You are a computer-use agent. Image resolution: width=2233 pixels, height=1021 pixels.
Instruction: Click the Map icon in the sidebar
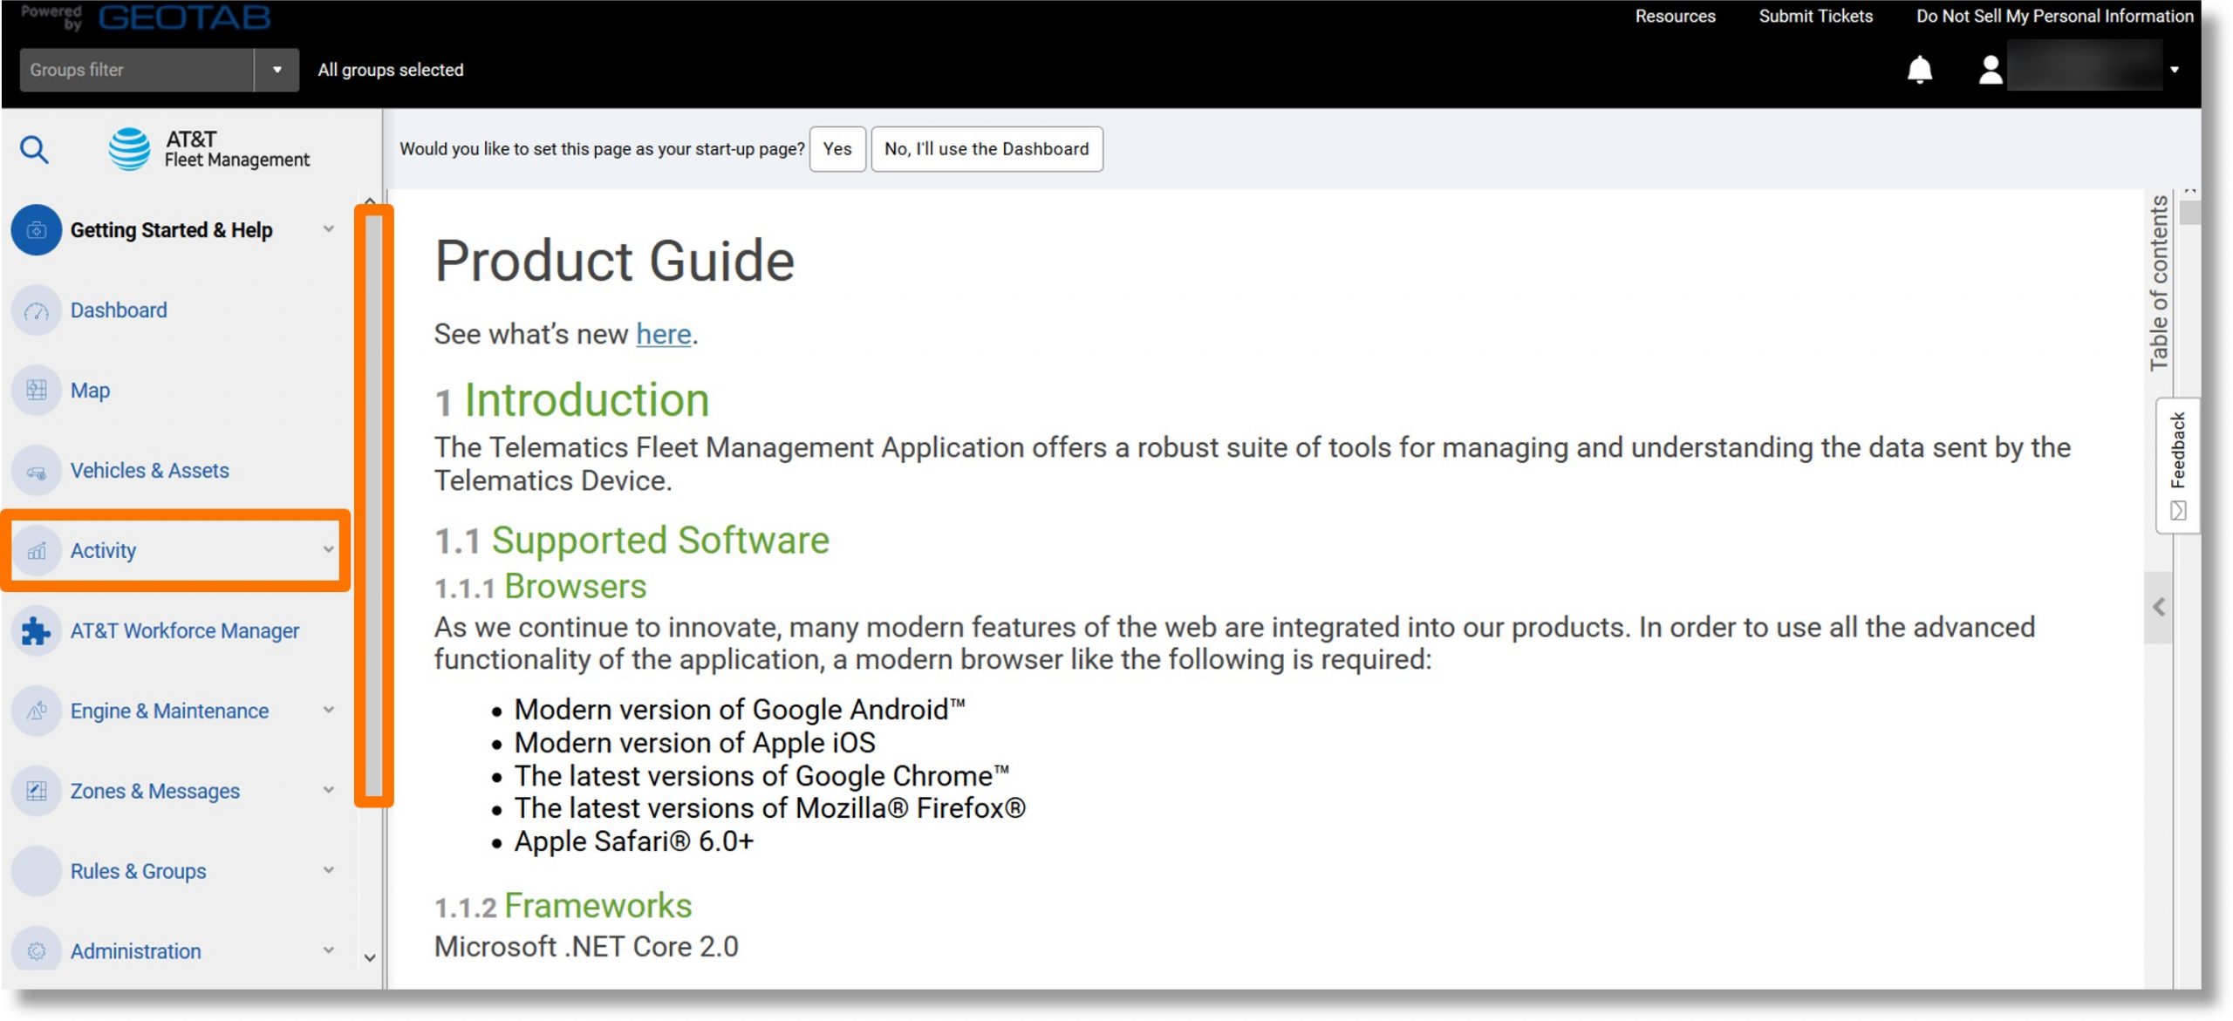pyautogui.click(x=37, y=391)
